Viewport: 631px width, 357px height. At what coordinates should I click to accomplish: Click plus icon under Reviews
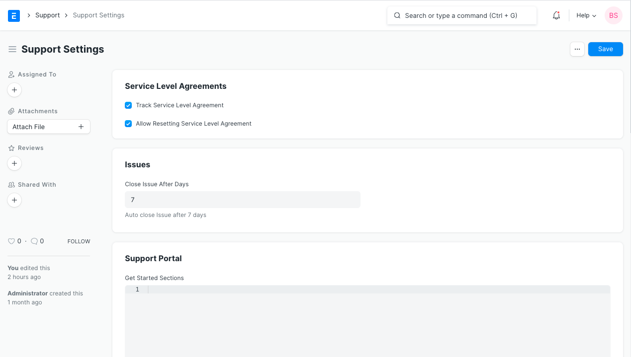(x=14, y=163)
